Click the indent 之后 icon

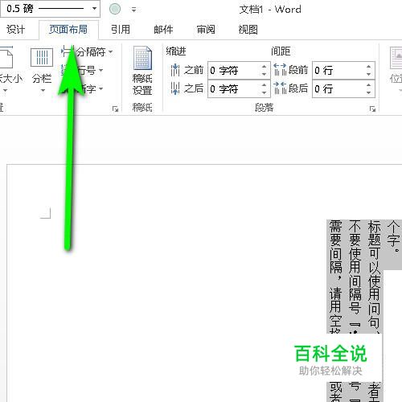(175, 88)
